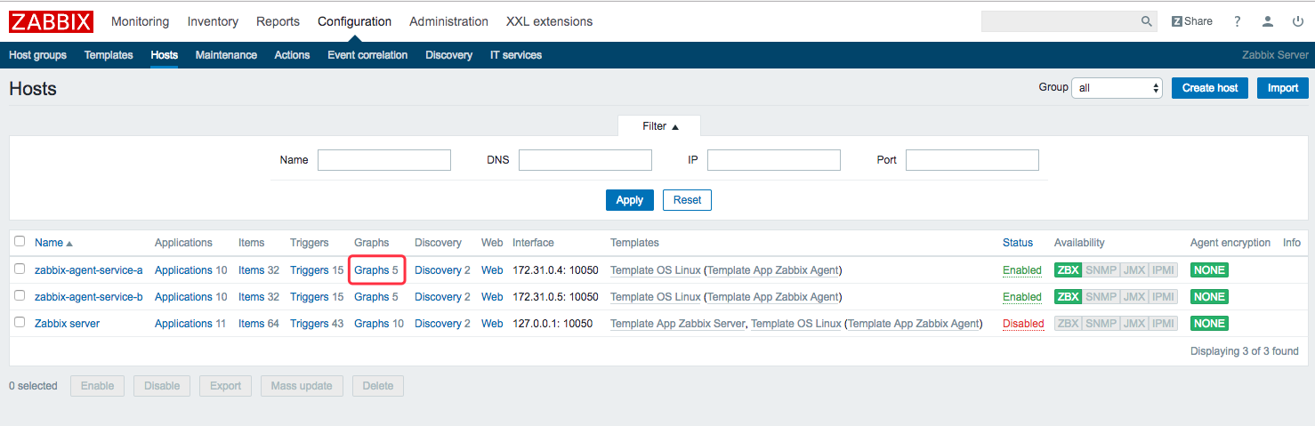Click ZBX badge for zabbix-agent-service-a

(1068, 270)
